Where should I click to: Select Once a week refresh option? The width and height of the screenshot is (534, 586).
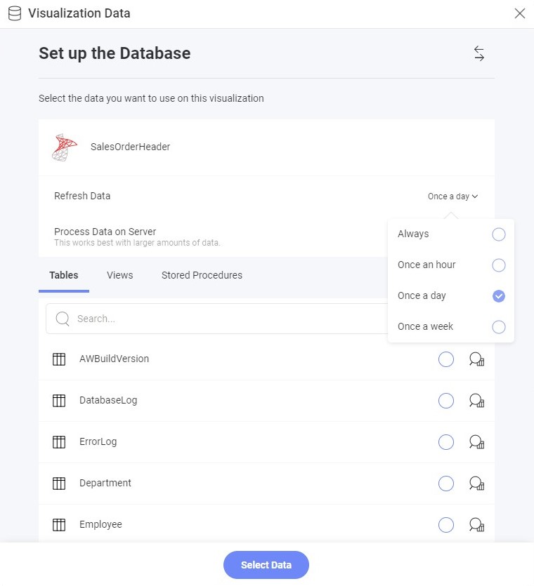[x=498, y=326]
